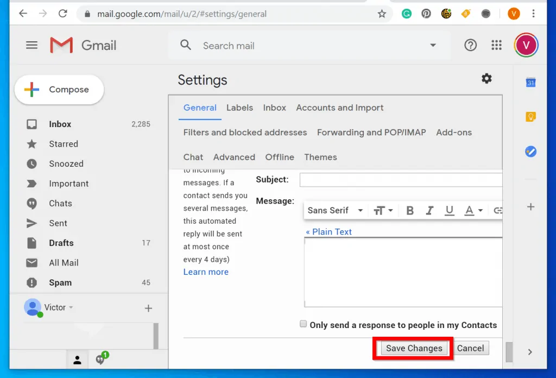Open text size dropdown
This screenshot has width=556, height=378.
click(x=383, y=211)
